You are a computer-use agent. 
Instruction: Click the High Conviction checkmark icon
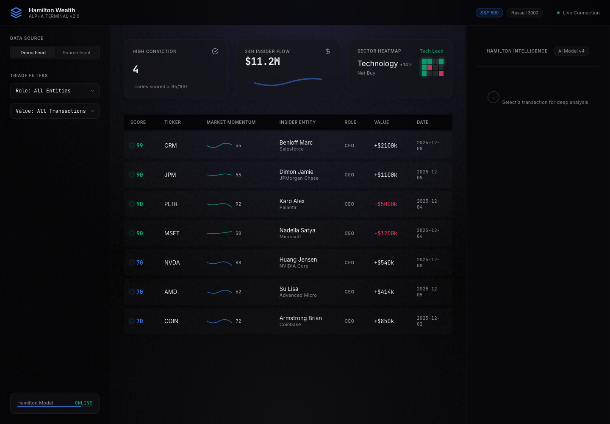click(215, 51)
